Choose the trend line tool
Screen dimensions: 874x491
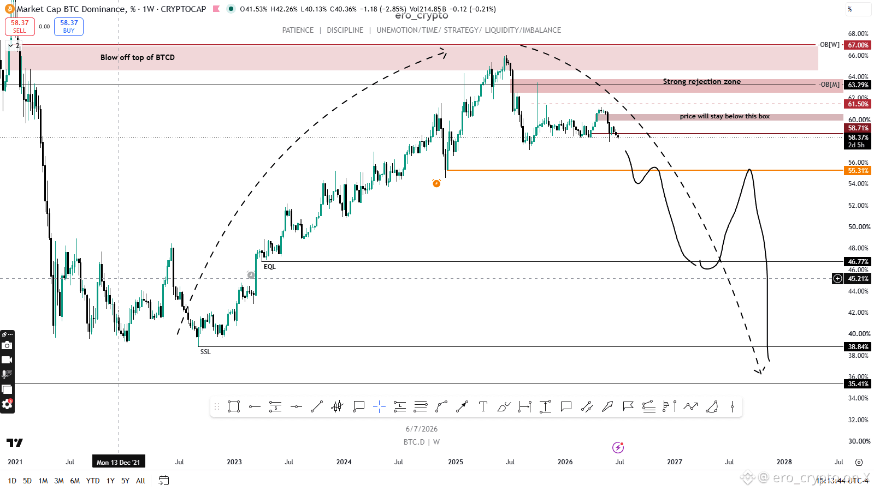317,406
